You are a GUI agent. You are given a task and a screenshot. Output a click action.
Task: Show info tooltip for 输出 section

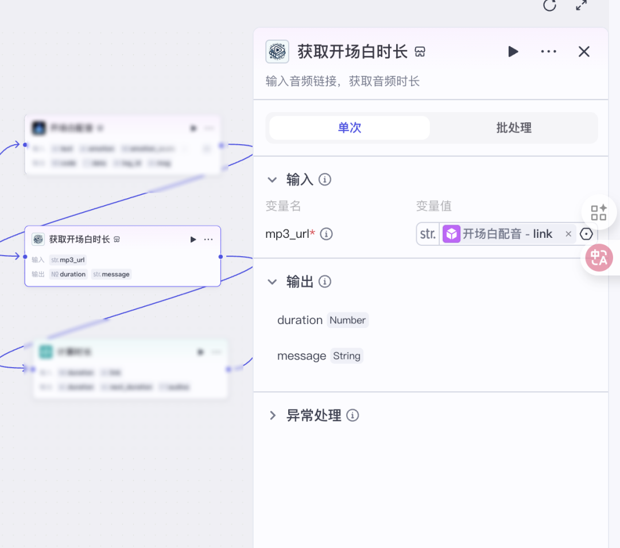324,281
